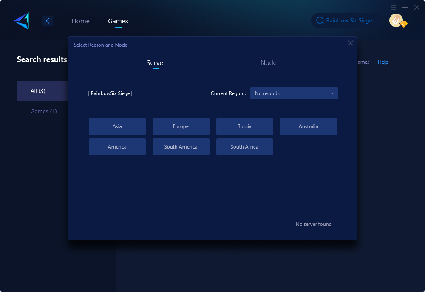Click the Current Region label
The width and height of the screenshot is (425, 292).
[x=228, y=93]
